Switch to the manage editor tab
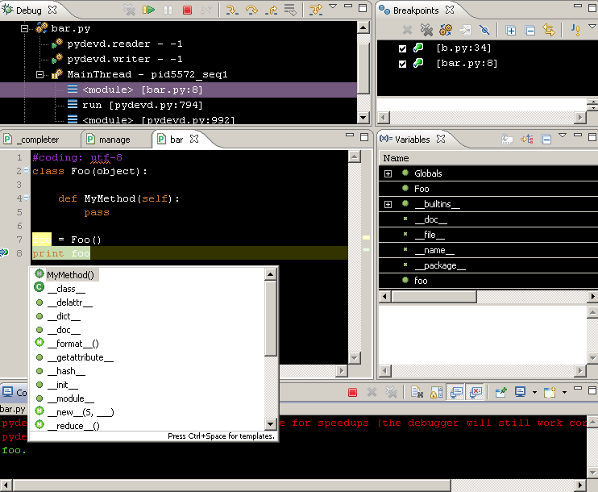The width and height of the screenshot is (598, 492). point(114,140)
